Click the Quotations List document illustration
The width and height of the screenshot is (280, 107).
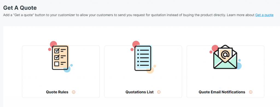point(143,57)
